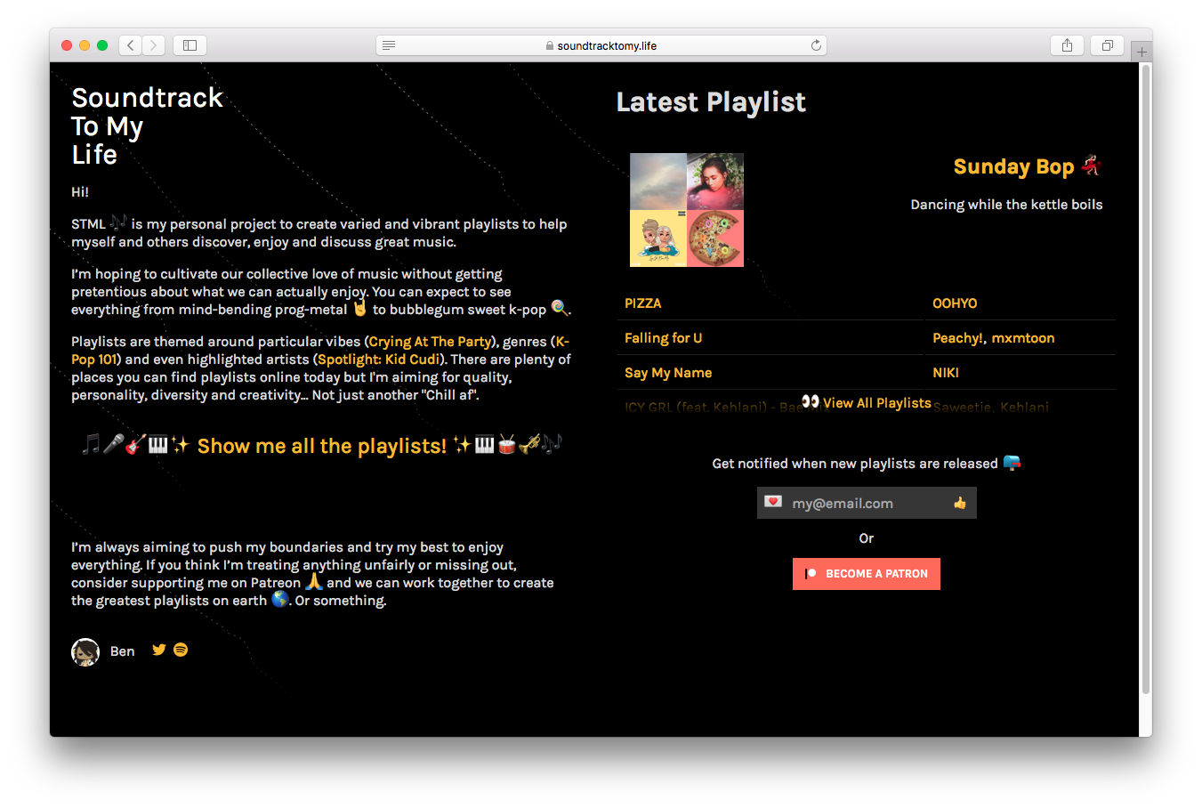
Task: Open the Crying At The Party playlist
Action: click(x=430, y=341)
